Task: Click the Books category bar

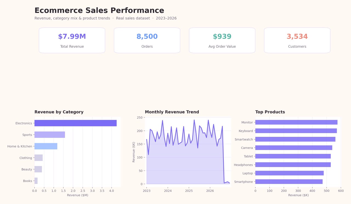Action: pos(36,181)
